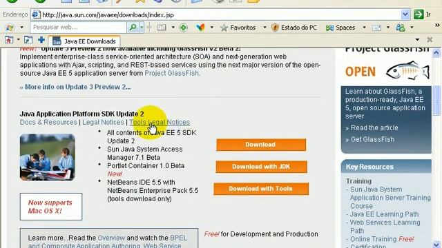This screenshot has height=248, width=442.
Task: Open the Online Training link
Action: tap(374, 239)
